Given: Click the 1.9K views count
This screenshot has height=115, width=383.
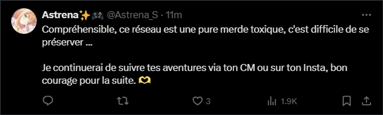Looking at the screenshot, I should 288,101.
